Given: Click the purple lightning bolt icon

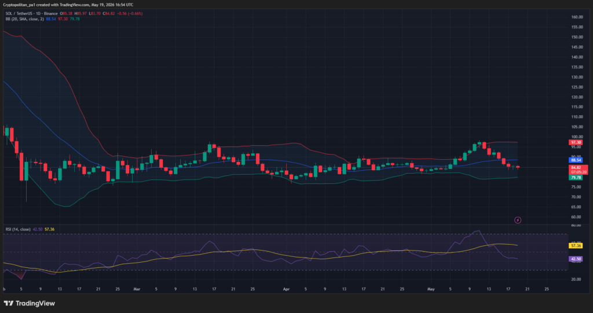Looking at the screenshot, I should 518,220.
